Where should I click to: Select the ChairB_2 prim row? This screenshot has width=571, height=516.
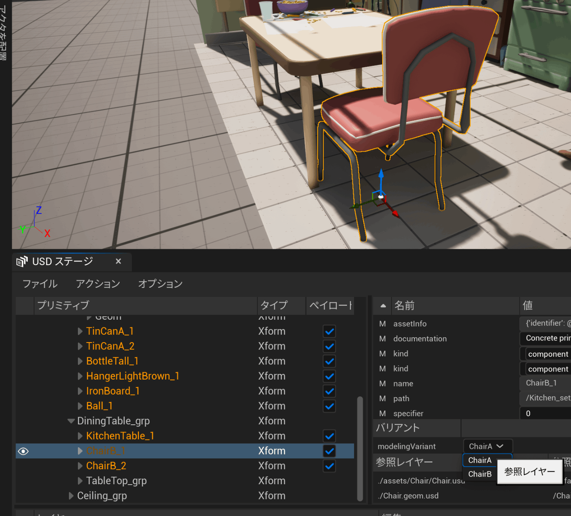click(185, 466)
